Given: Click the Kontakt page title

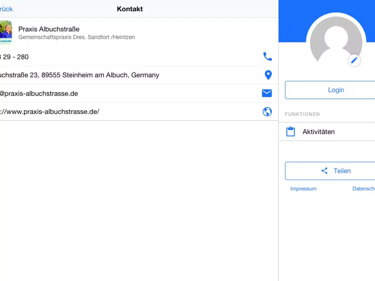Looking at the screenshot, I should click(x=130, y=9).
